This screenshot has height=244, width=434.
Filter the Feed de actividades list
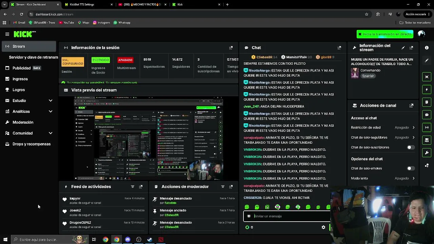(x=133, y=187)
